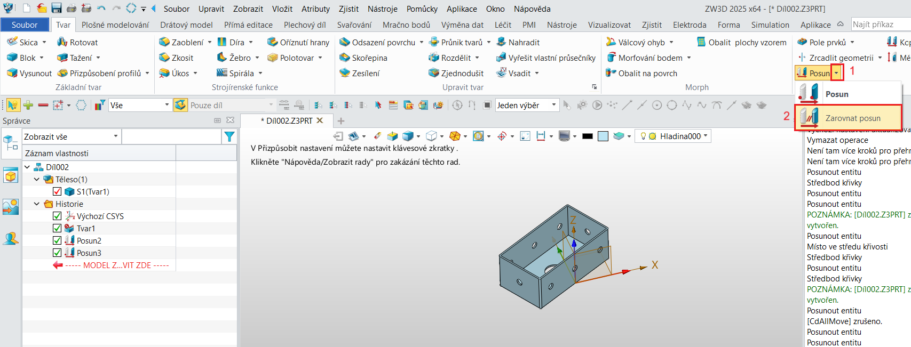The width and height of the screenshot is (911, 347).
Task: Click the light blue color swatch
Action: (603, 136)
